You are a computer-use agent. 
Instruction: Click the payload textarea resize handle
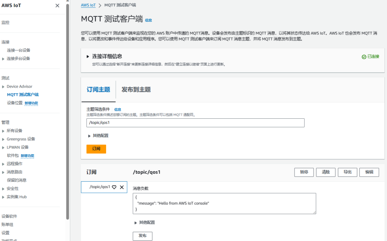(x=315, y=212)
